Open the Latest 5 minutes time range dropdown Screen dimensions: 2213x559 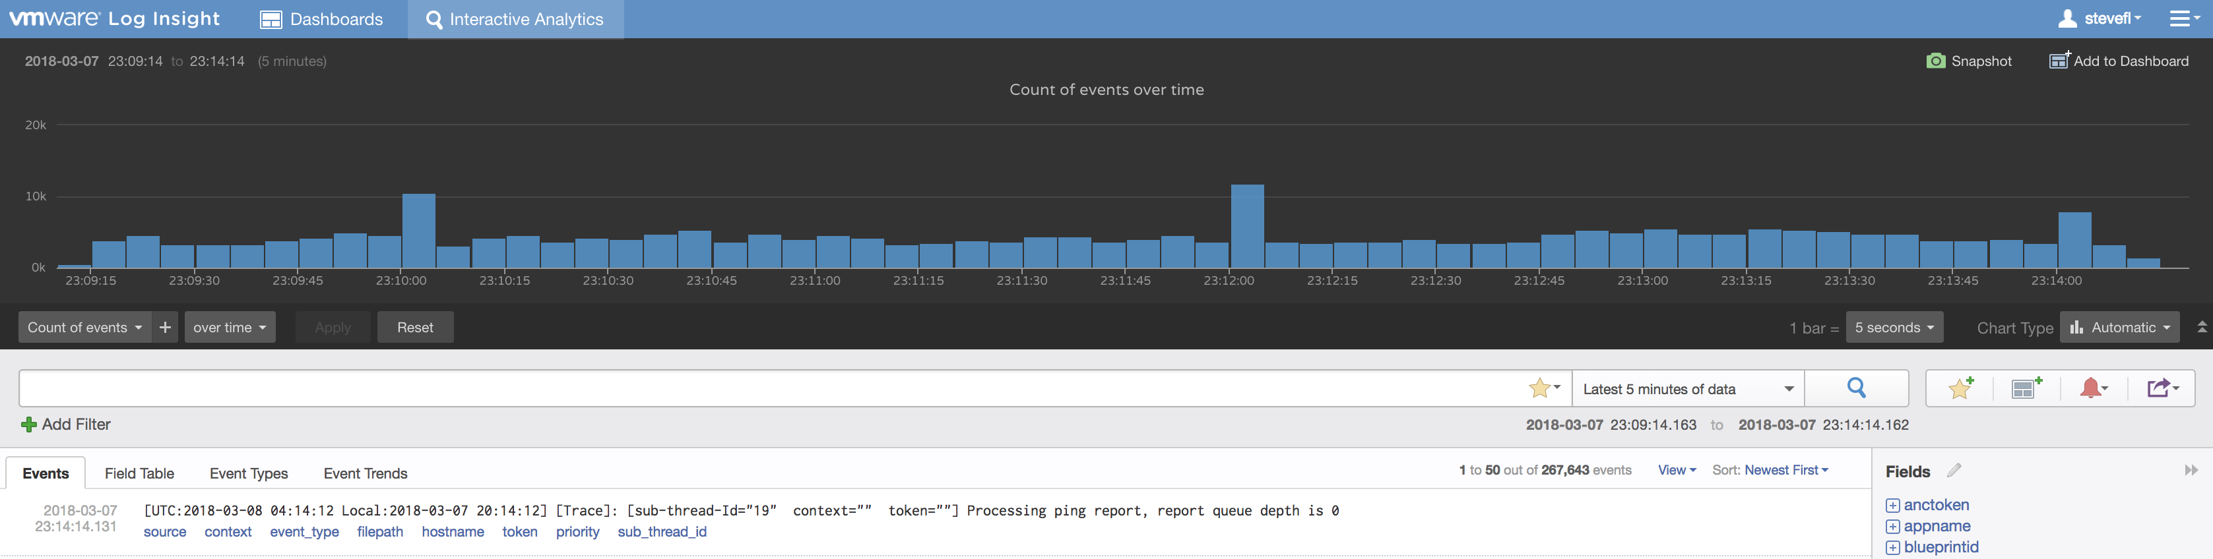(x=1687, y=389)
